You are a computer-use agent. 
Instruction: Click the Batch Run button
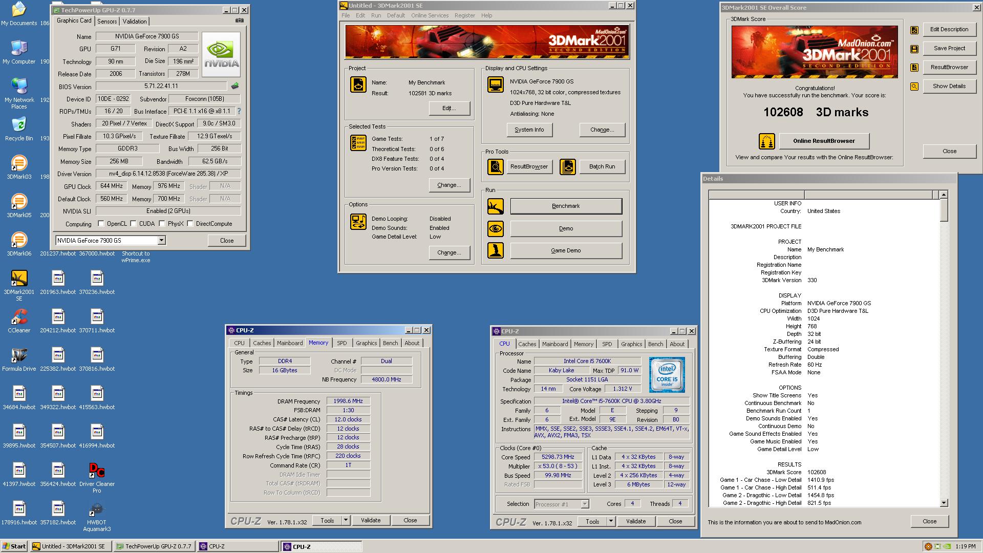602,166
